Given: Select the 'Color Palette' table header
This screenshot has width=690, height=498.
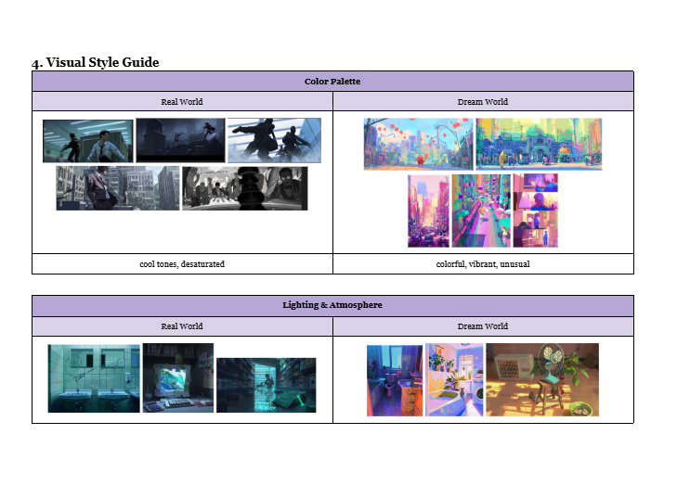Looking at the screenshot, I should click(x=332, y=82).
